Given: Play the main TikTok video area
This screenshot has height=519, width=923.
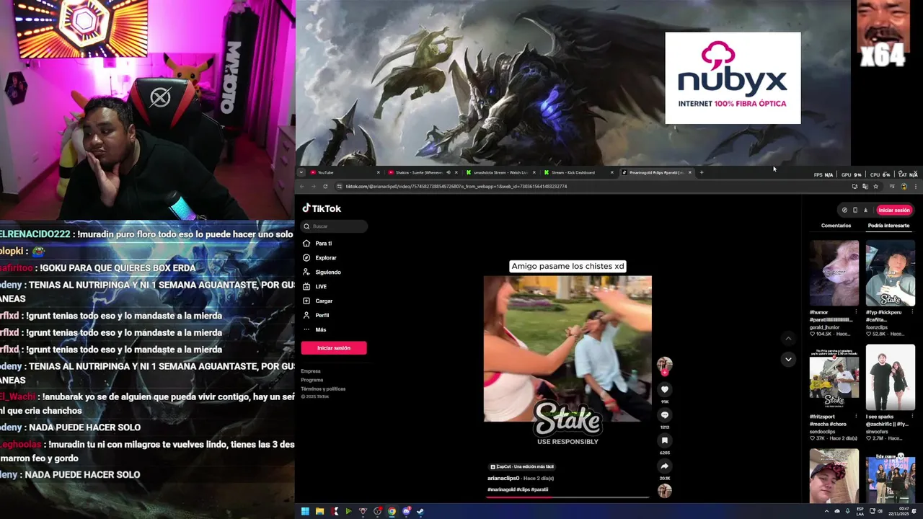Looking at the screenshot, I should [x=568, y=349].
